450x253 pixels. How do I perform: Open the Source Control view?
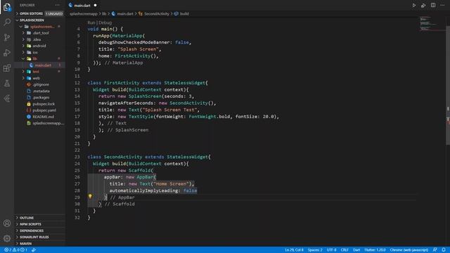[7, 37]
